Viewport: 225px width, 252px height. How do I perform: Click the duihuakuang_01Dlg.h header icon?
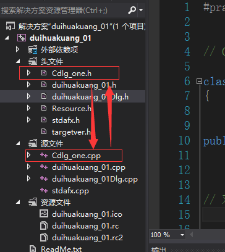pyautogui.click(x=44, y=96)
